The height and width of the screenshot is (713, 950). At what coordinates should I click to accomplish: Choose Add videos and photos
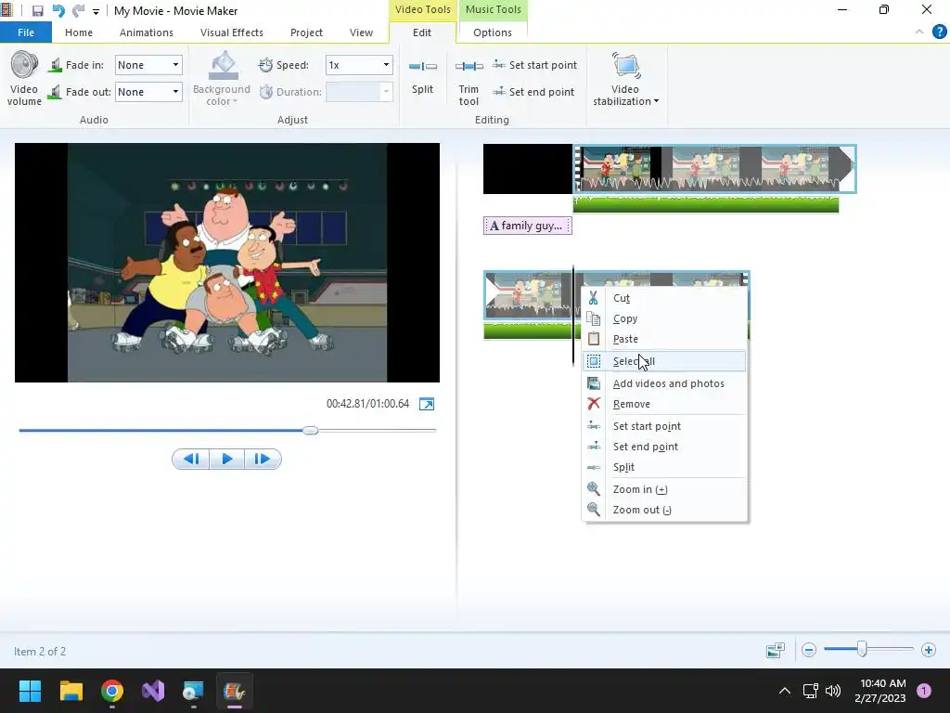[664, 383]
